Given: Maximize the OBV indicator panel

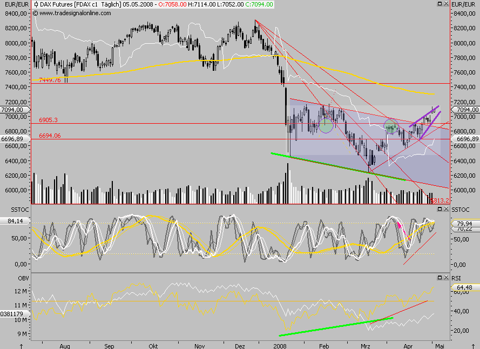Looking at the screenshot, I should tap(440, 277).
